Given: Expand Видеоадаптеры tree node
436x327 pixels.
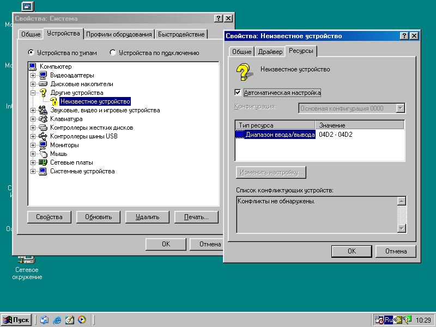Looking at the screenshot, I should pyautogui.click(x=33, y=75).
